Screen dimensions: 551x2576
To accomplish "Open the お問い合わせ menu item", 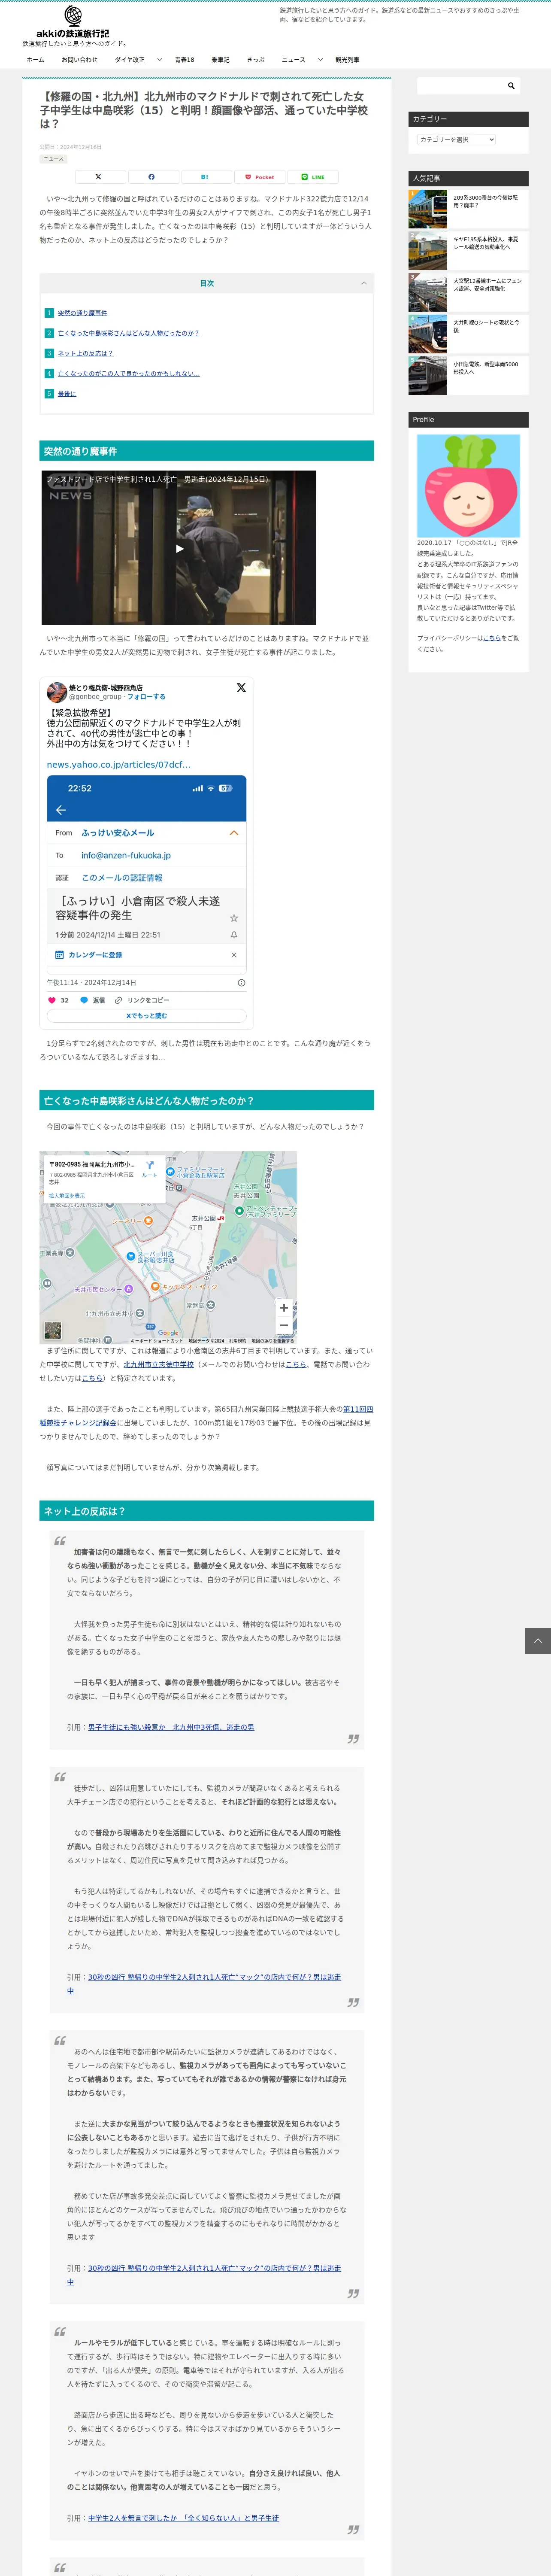I will [x=79, y=60].
